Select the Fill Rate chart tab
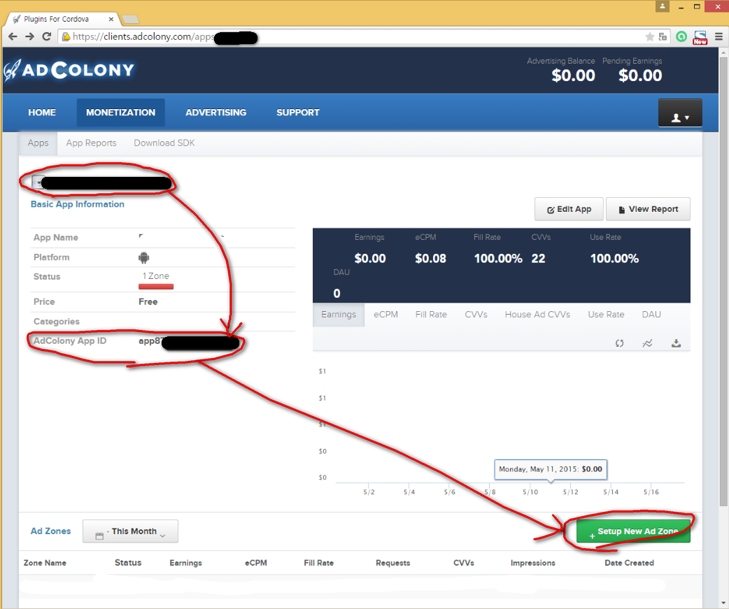Image resolution: width=729 pixels, height=609 pixels. click(431, 315)
